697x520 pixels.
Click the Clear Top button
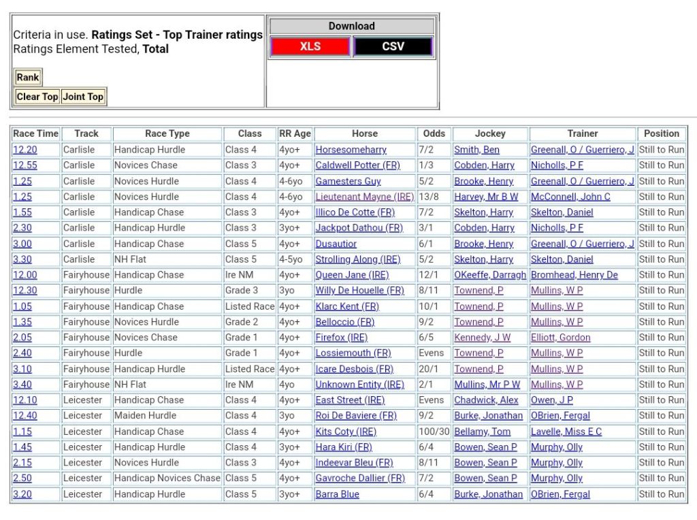click(x=37, y=97)
